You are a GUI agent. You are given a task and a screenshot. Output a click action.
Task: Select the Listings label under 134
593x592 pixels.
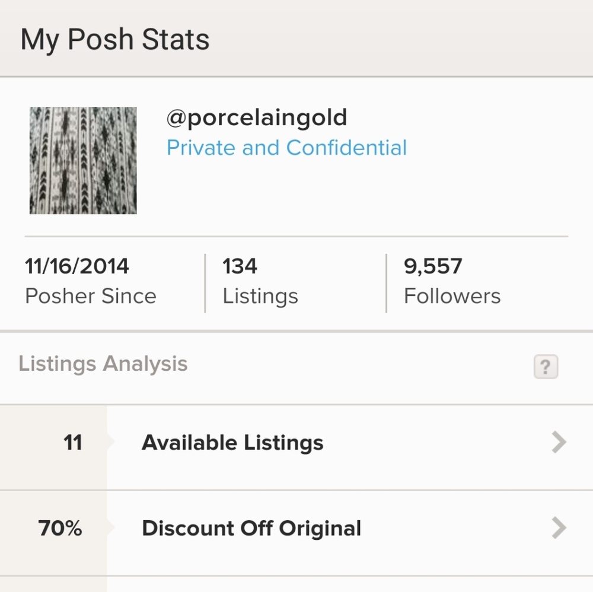[x=261, y=296]
